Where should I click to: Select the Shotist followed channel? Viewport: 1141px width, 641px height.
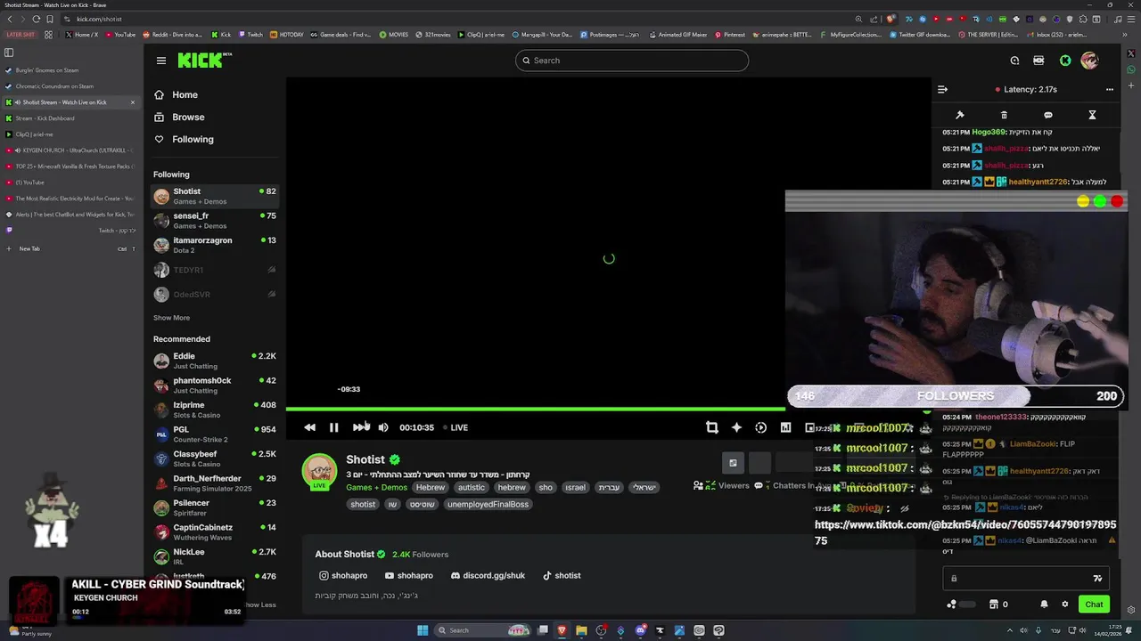(214, 196)
